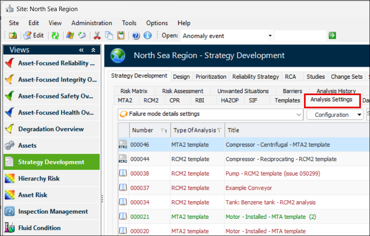370x236 pixels.
Task: Click the green Go arrow button
Action: tap(332, 36)
